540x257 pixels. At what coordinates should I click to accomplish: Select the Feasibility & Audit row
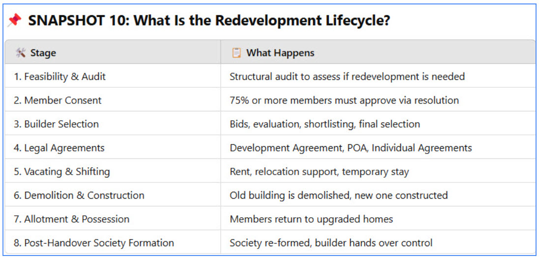[270, 76]
